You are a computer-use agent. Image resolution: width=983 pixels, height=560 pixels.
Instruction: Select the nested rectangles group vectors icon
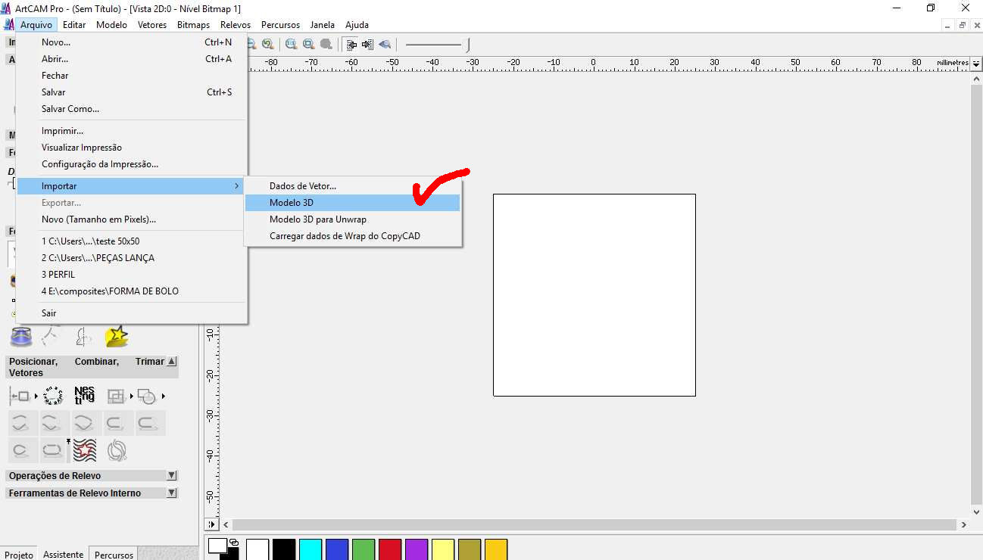pos(116,396)
